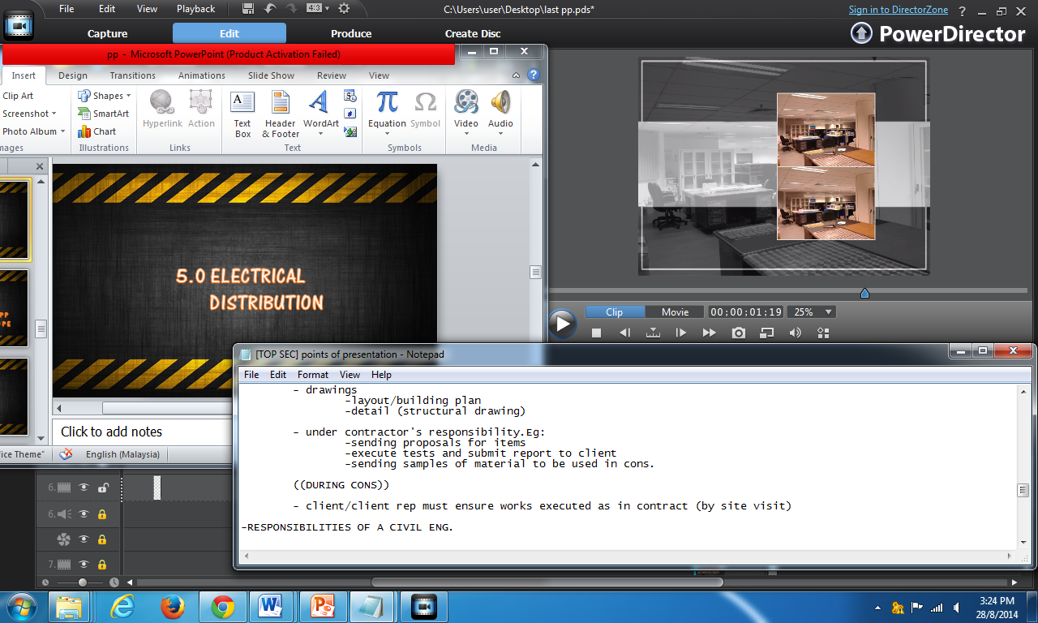Insert SmartArt in PowerPoint
The image size is (1038, 623).
click(104, 114)
